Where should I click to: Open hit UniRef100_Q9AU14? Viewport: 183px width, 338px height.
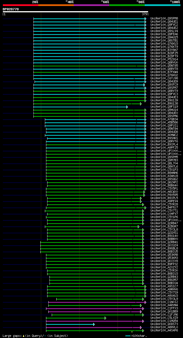[164, 110]
